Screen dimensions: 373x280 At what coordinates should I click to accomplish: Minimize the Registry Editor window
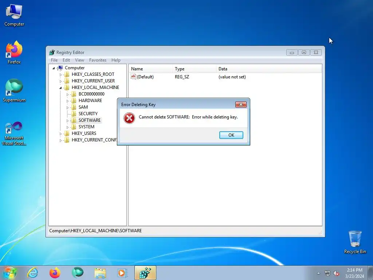click(x=292, y=52)
